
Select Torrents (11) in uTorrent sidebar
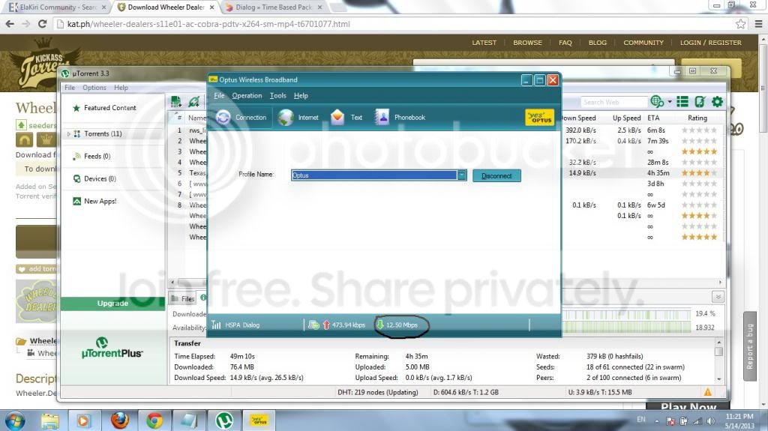103,133
